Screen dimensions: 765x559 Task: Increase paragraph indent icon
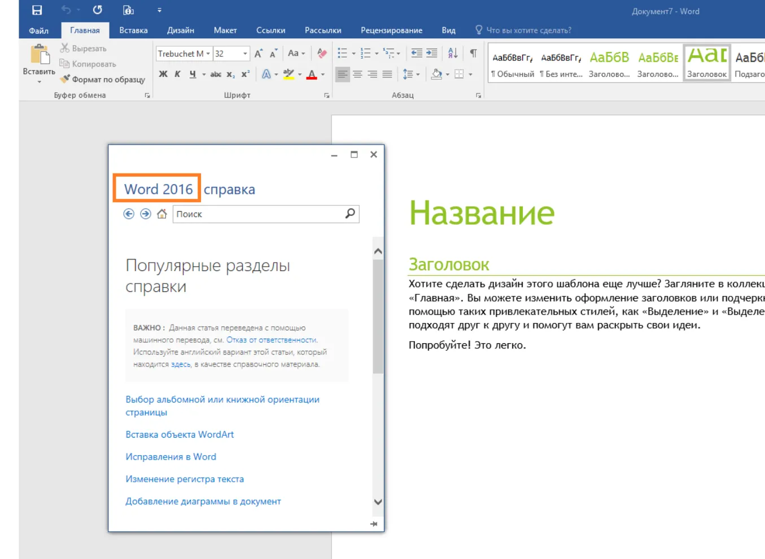[432, 54]
